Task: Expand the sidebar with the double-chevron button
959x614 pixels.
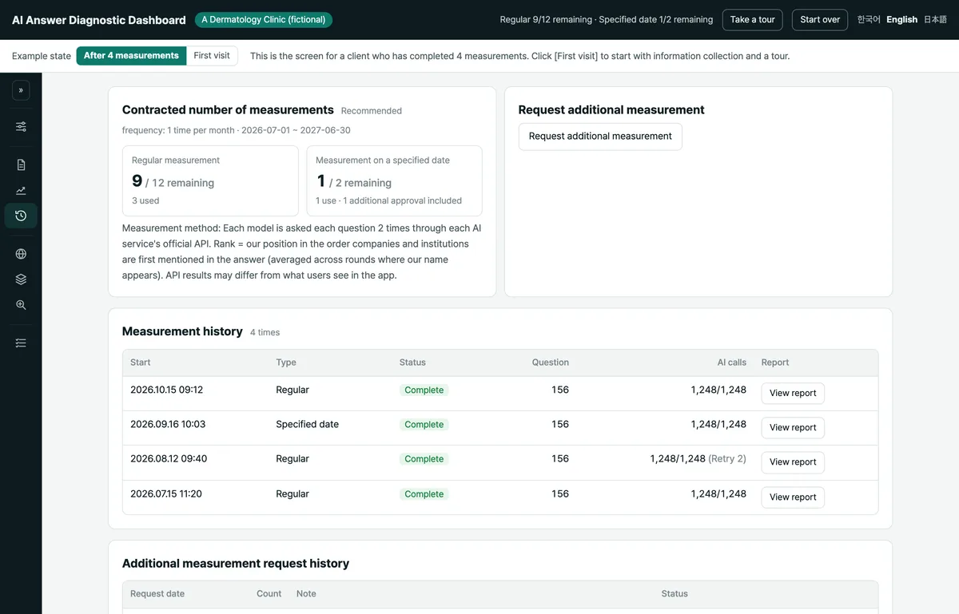Action: pyautogui.click(x=21, y=90)
